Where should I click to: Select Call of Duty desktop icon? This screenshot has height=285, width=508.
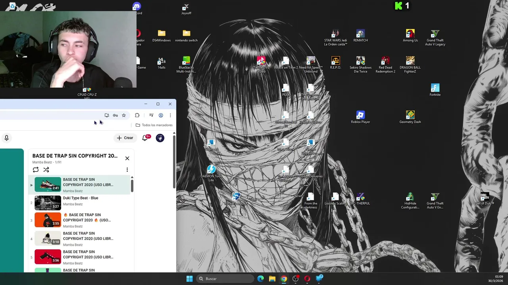(x=485, y=199)
